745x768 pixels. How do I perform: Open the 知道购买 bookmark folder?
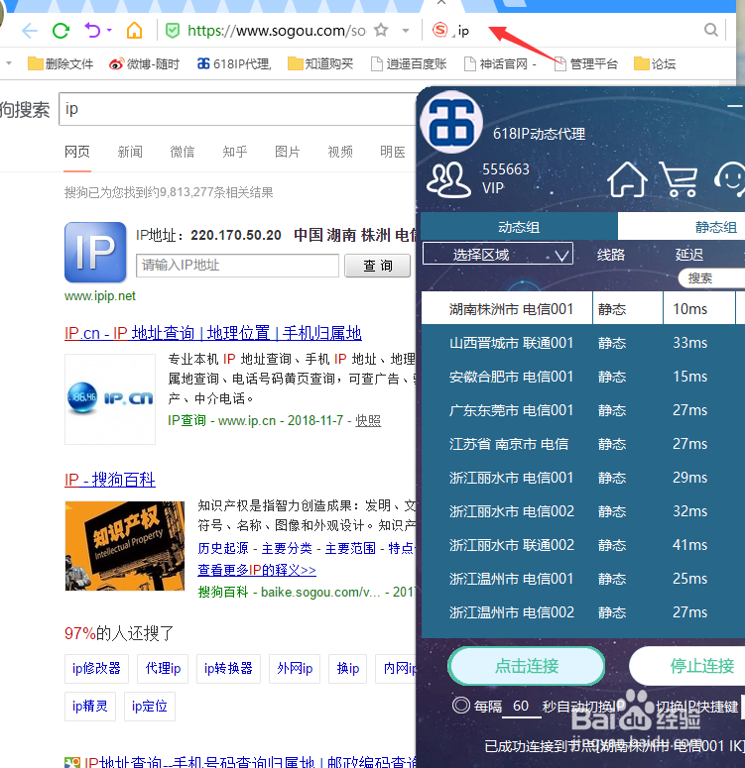click(320, 63)
